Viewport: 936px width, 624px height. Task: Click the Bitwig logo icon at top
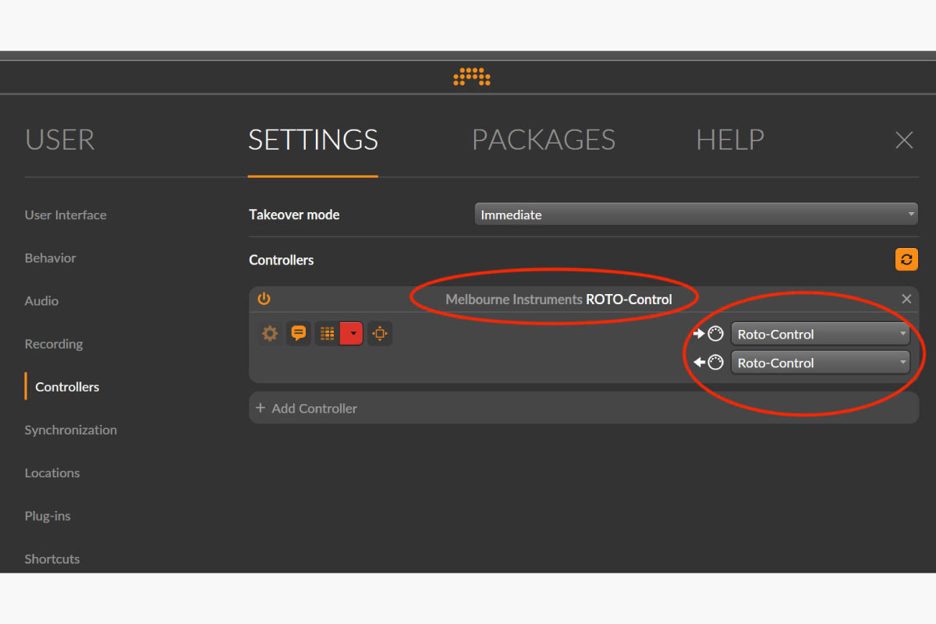click(x=472, y=76)
